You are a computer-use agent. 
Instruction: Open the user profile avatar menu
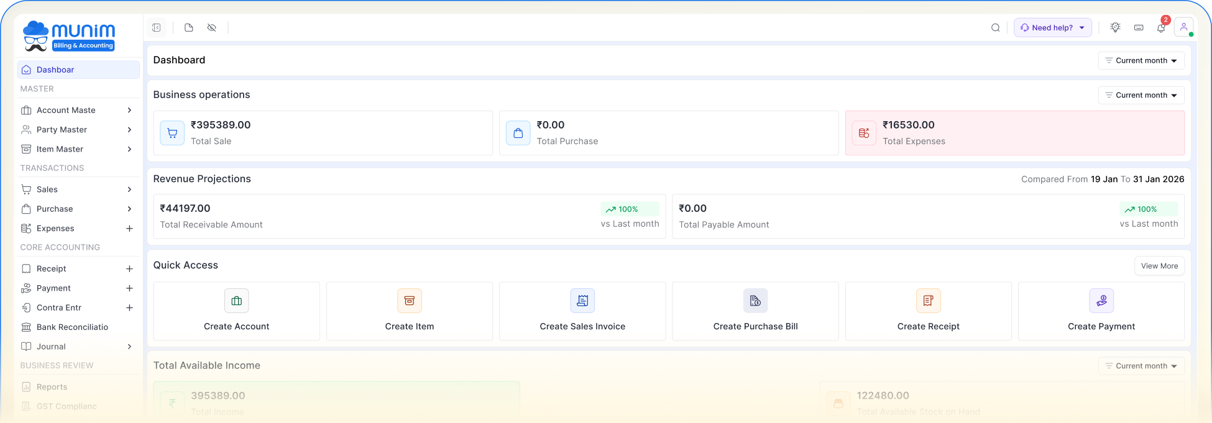coord(1184,27)
